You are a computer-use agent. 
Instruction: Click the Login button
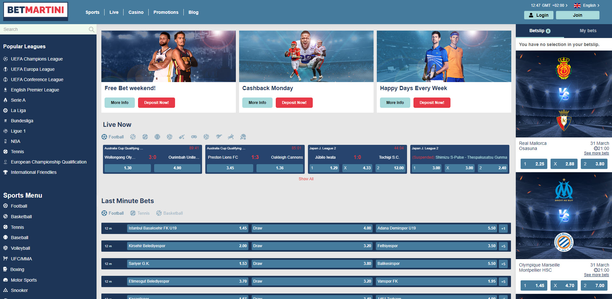tap(539, 15)
